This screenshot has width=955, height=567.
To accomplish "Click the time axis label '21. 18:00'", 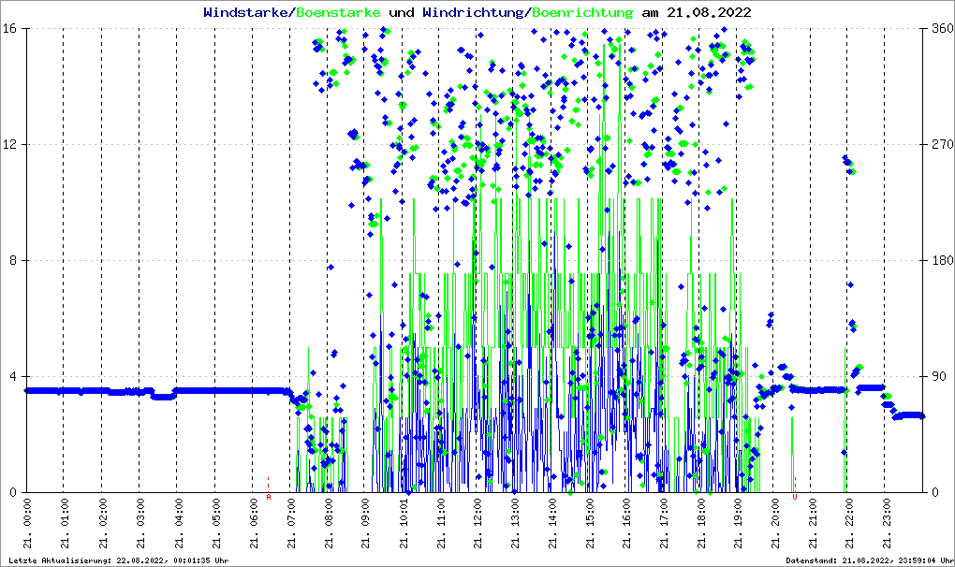I will tap(701, 523).
